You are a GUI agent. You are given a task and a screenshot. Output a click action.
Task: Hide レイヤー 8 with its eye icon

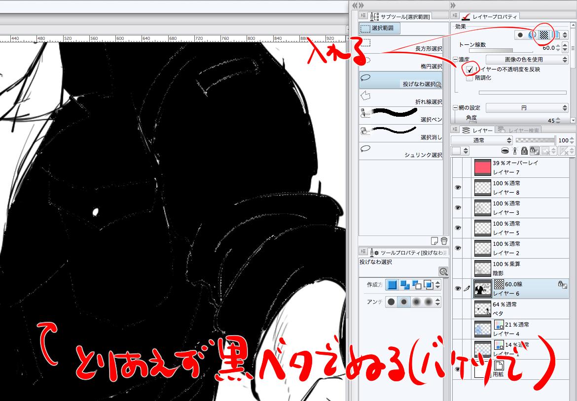[x=458, y=188]
